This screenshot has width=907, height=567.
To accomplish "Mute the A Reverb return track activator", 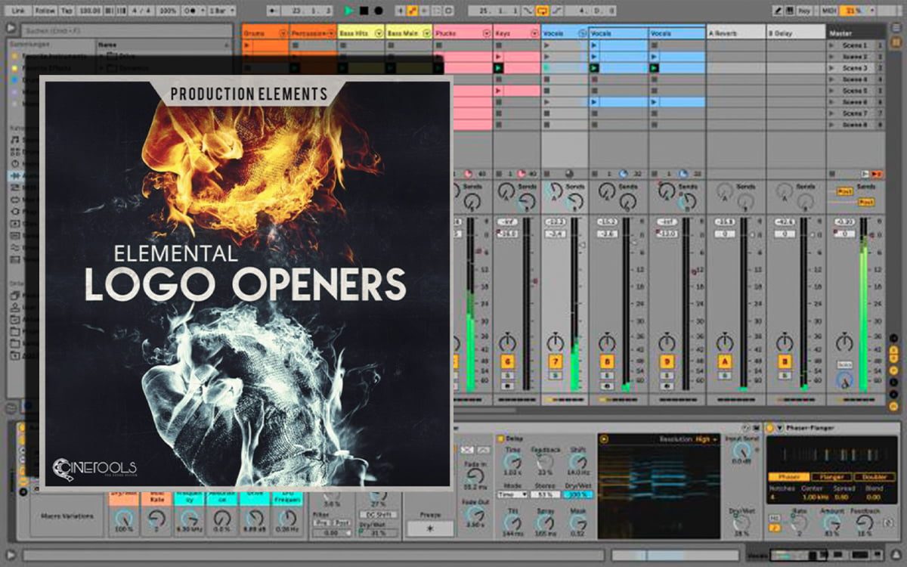I will [723, 362].
